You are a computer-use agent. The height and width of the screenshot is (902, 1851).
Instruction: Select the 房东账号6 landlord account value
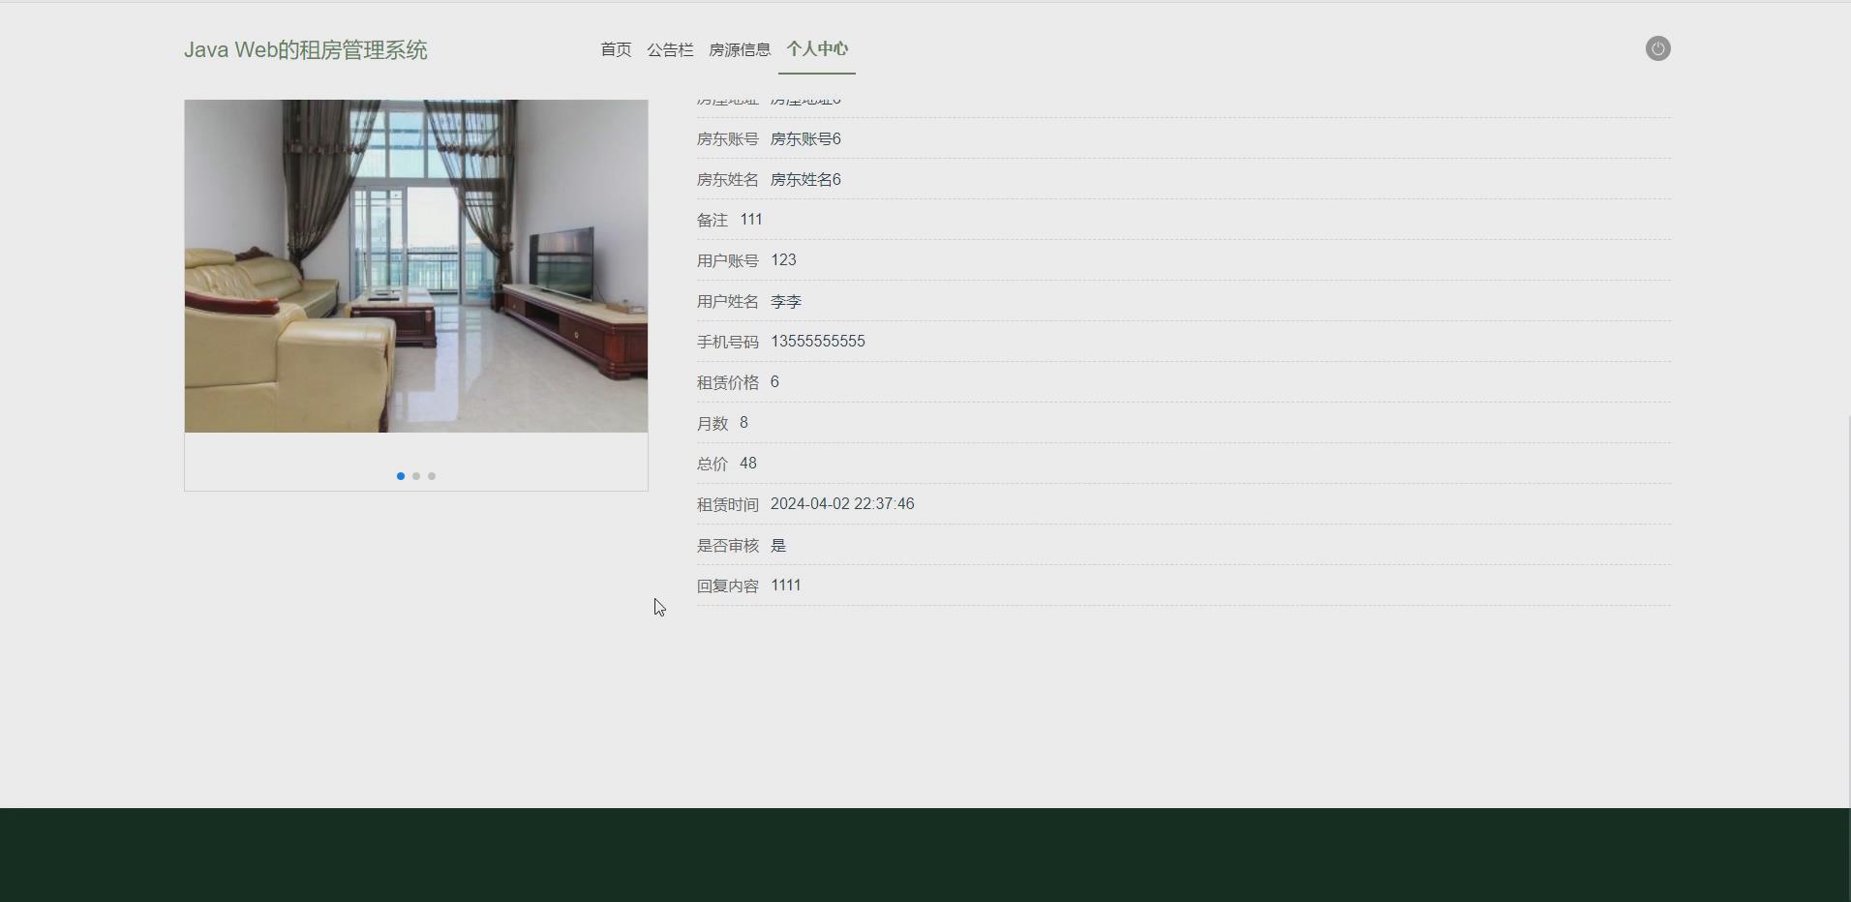click(x=804, y=138)
